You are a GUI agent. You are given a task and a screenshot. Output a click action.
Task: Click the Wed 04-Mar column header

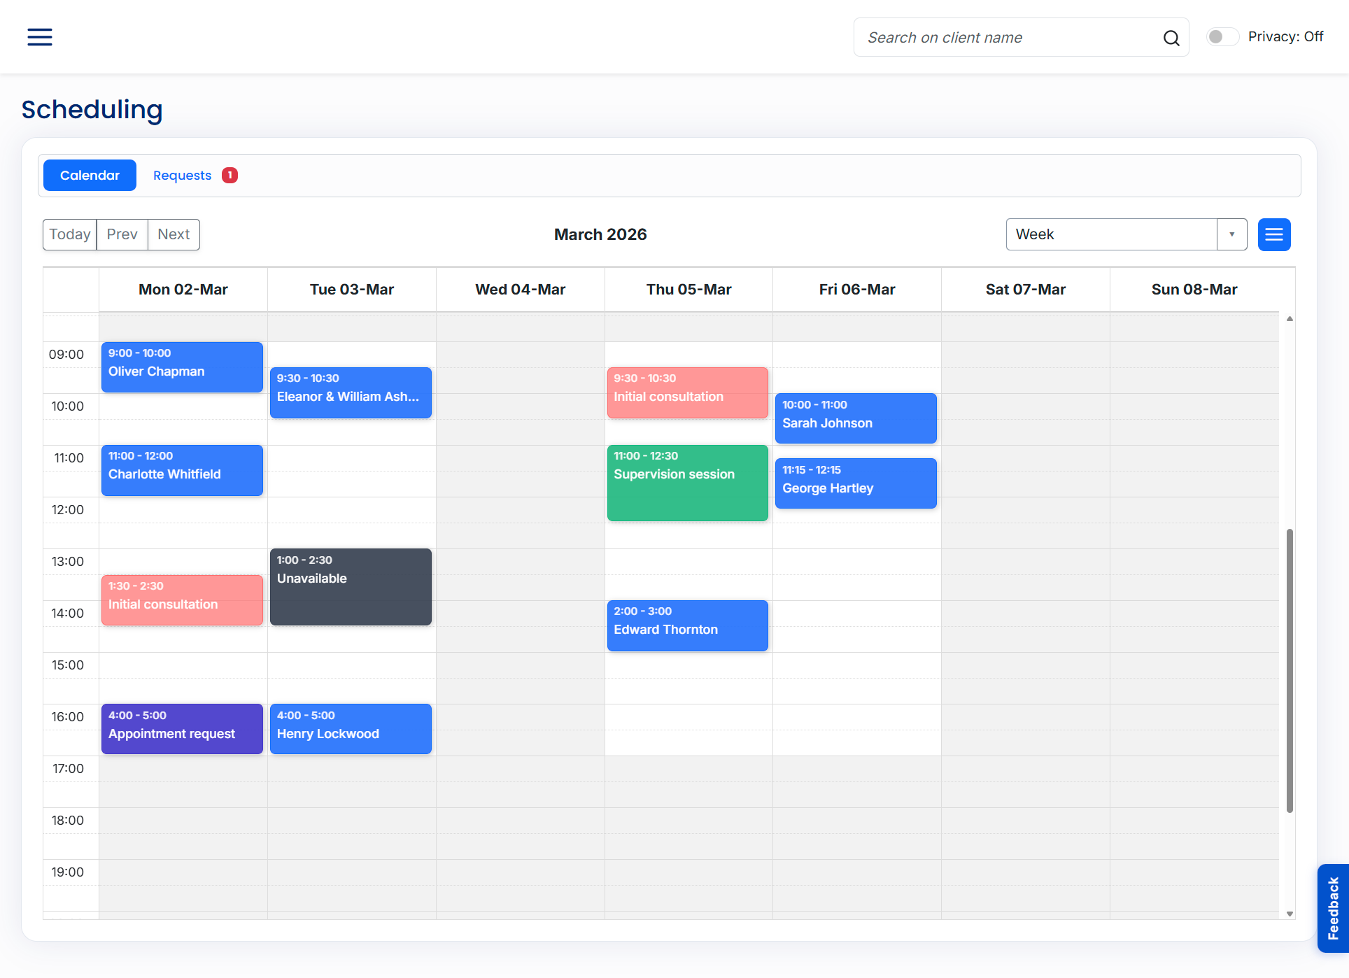tap(521, 290)
